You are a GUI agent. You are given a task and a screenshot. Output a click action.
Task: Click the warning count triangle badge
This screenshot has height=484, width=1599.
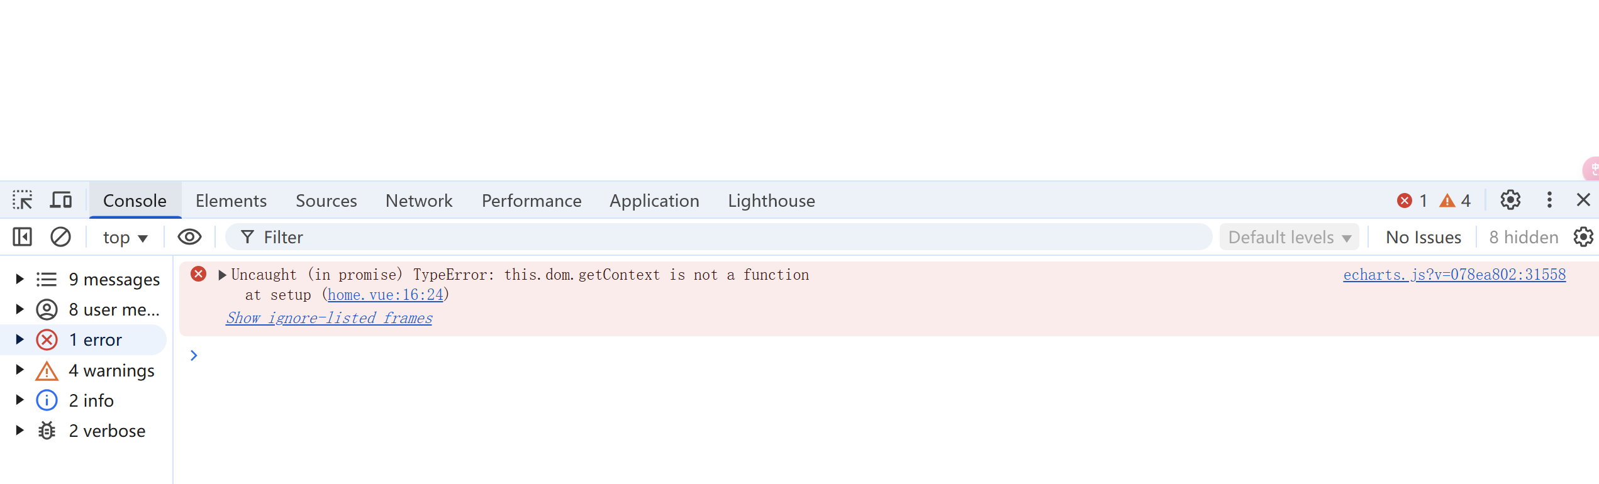tap(1455, 201)
